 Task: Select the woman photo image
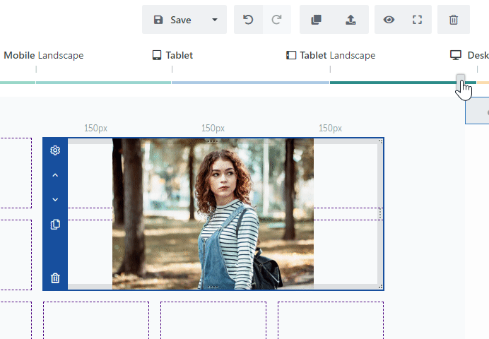(213, 213)
